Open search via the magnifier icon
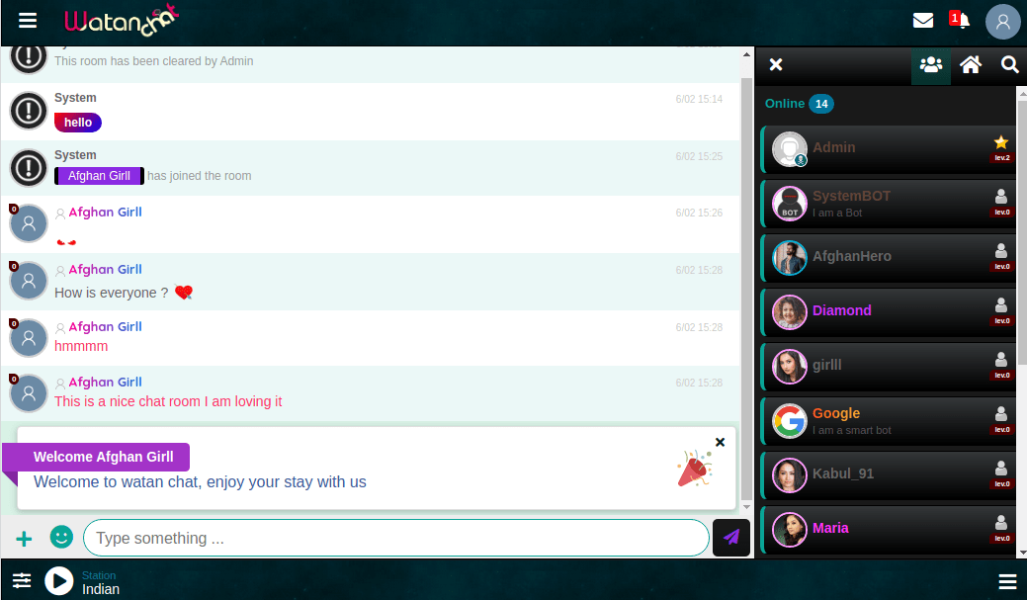 click(x=1009, y=64)
